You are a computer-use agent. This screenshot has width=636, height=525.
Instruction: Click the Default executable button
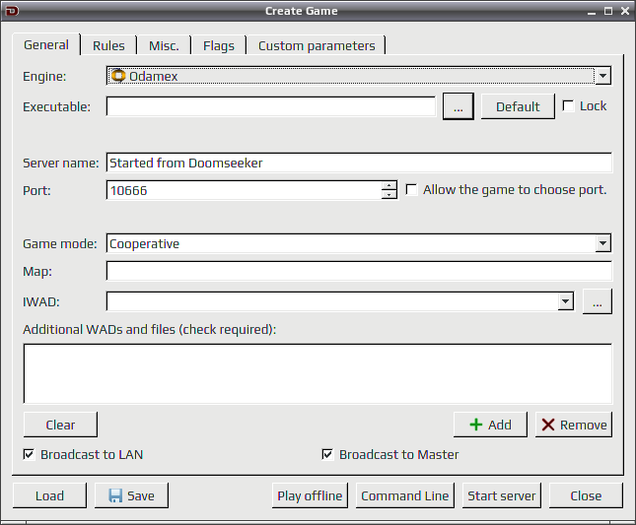click(518, 106)
